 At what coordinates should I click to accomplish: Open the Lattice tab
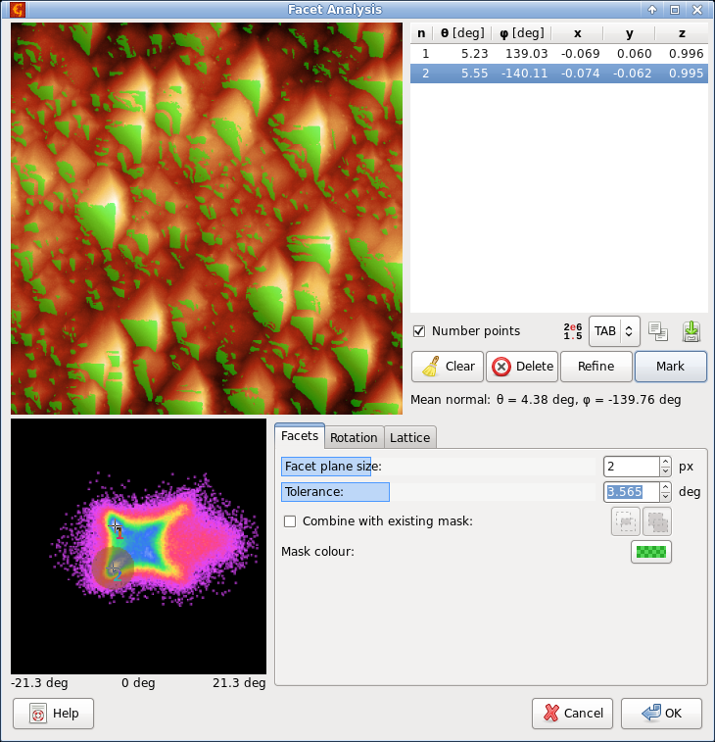[409, 438]
